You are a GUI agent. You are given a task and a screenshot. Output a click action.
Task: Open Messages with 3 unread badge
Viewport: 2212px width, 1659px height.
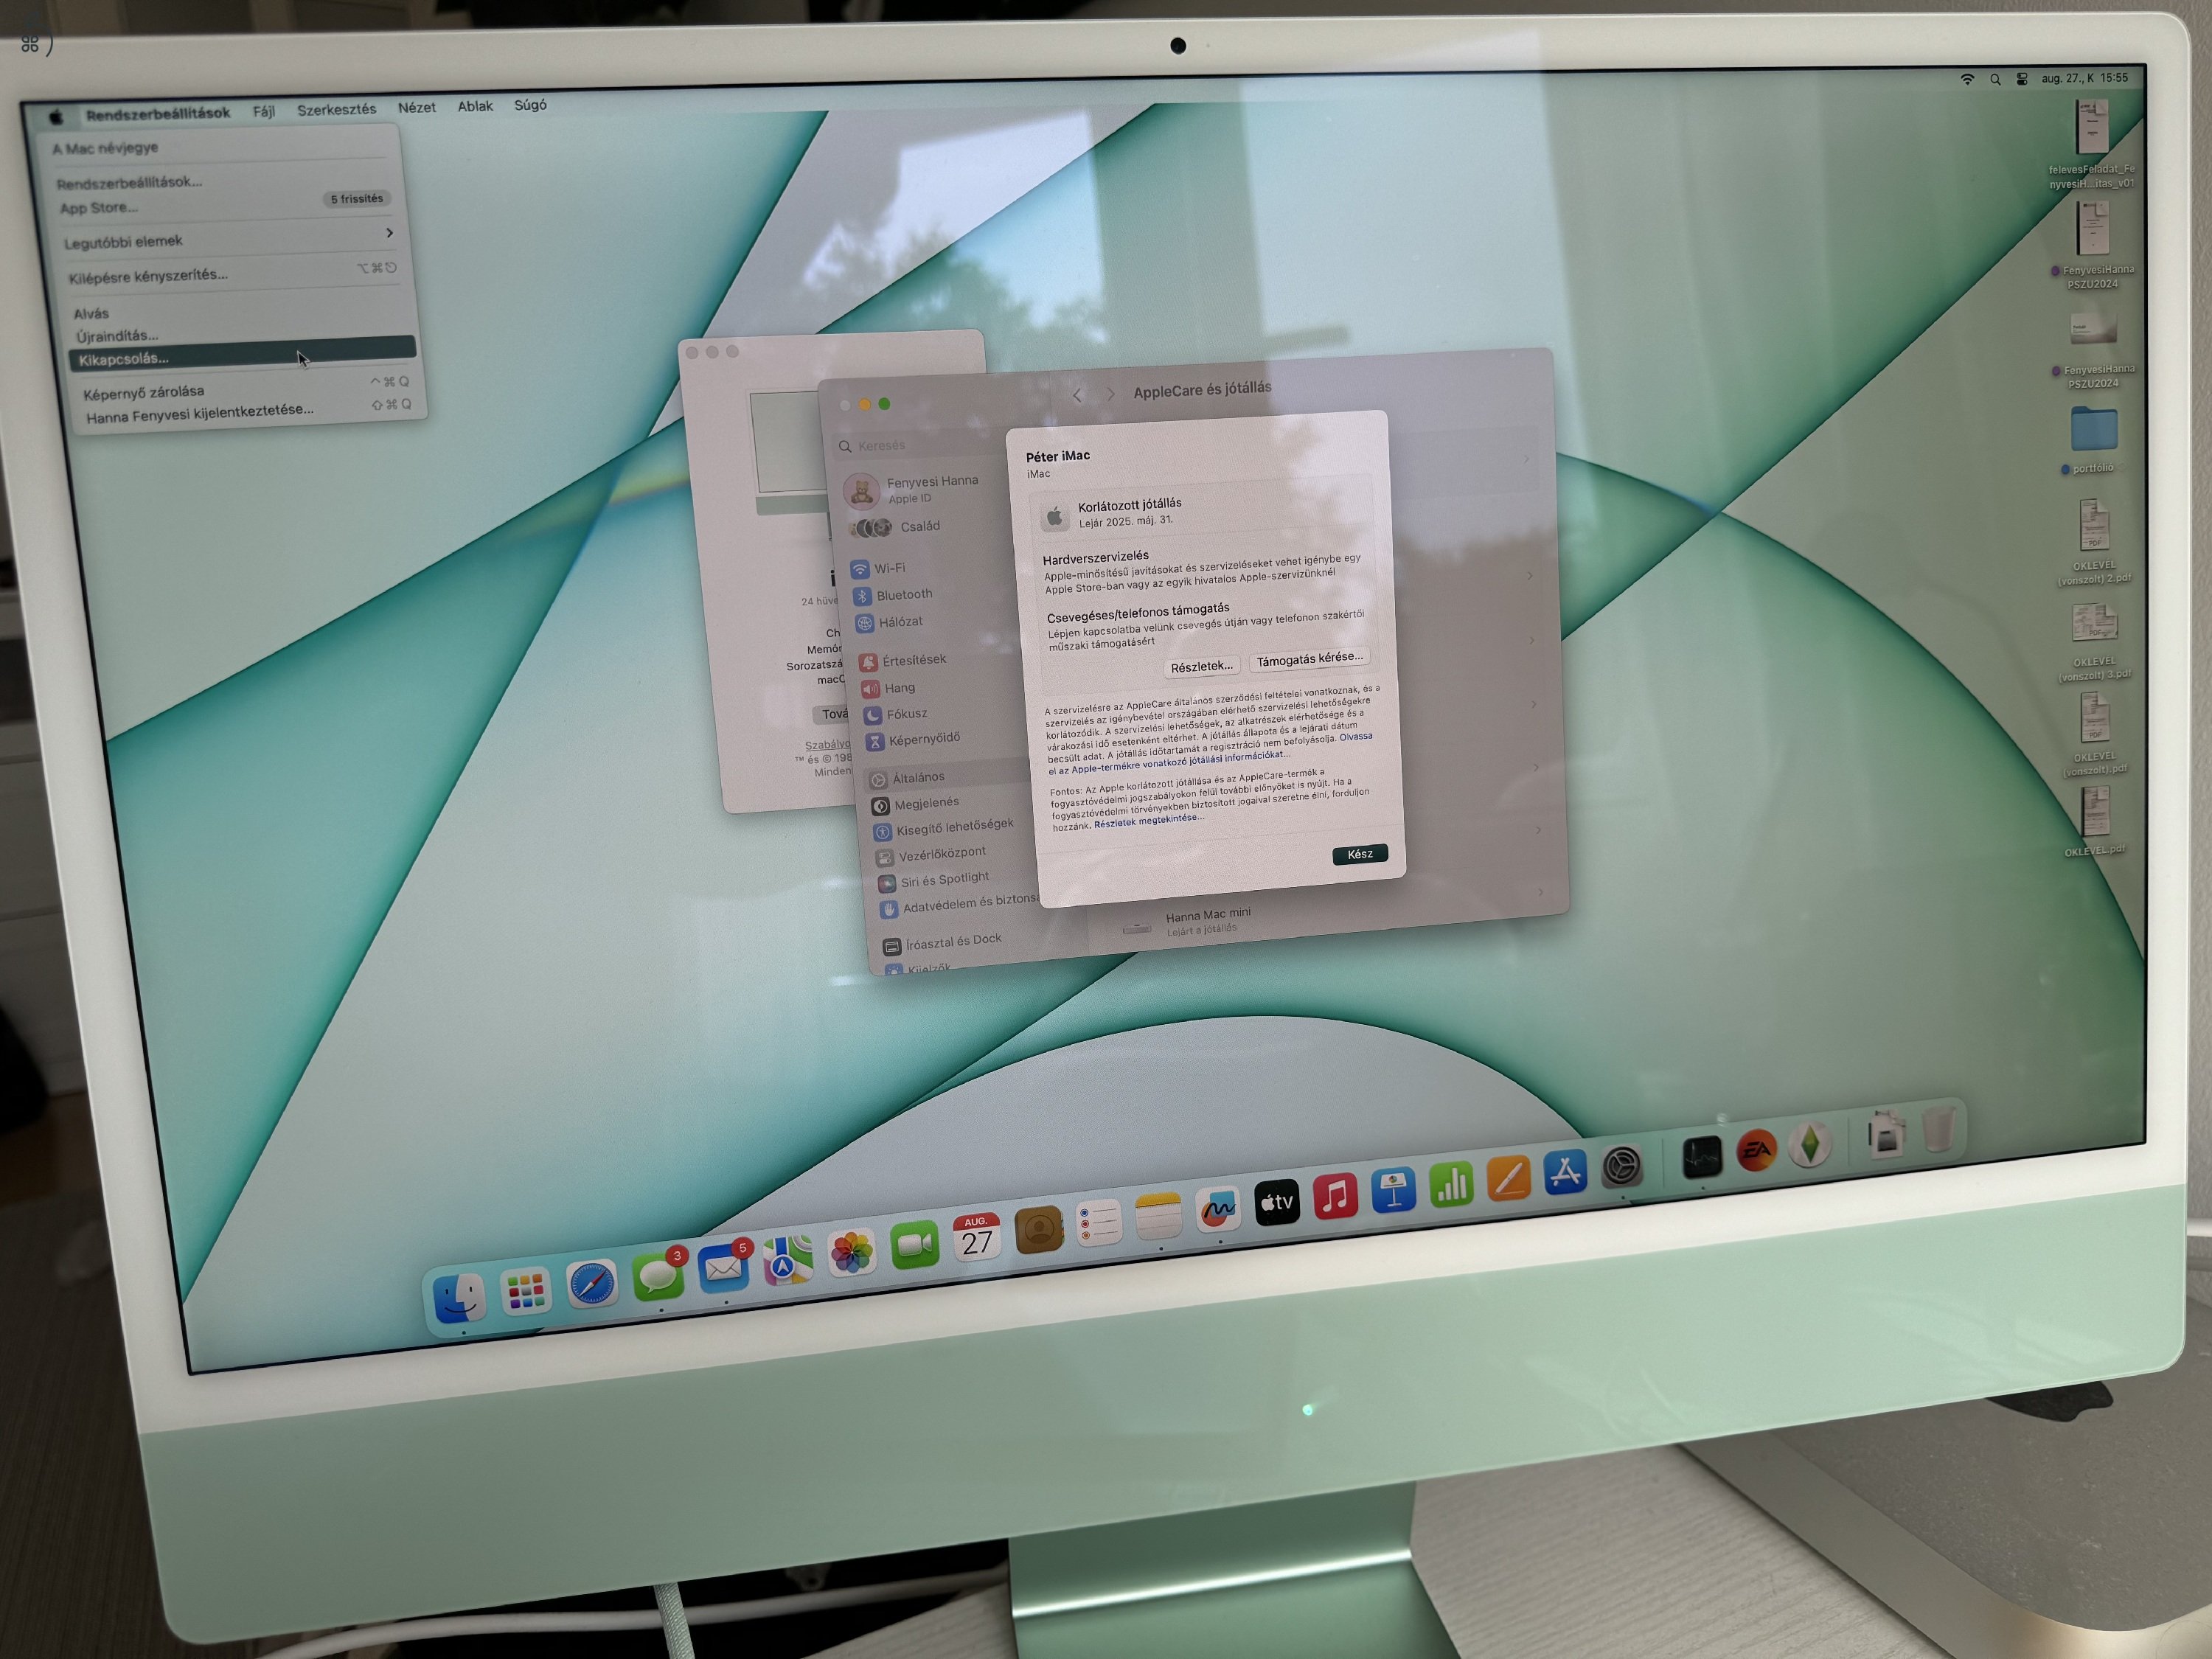pos(658,1275)
